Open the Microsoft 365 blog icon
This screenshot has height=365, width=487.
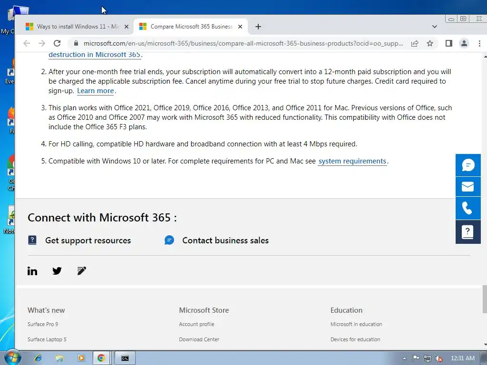[x=82, y=271]
